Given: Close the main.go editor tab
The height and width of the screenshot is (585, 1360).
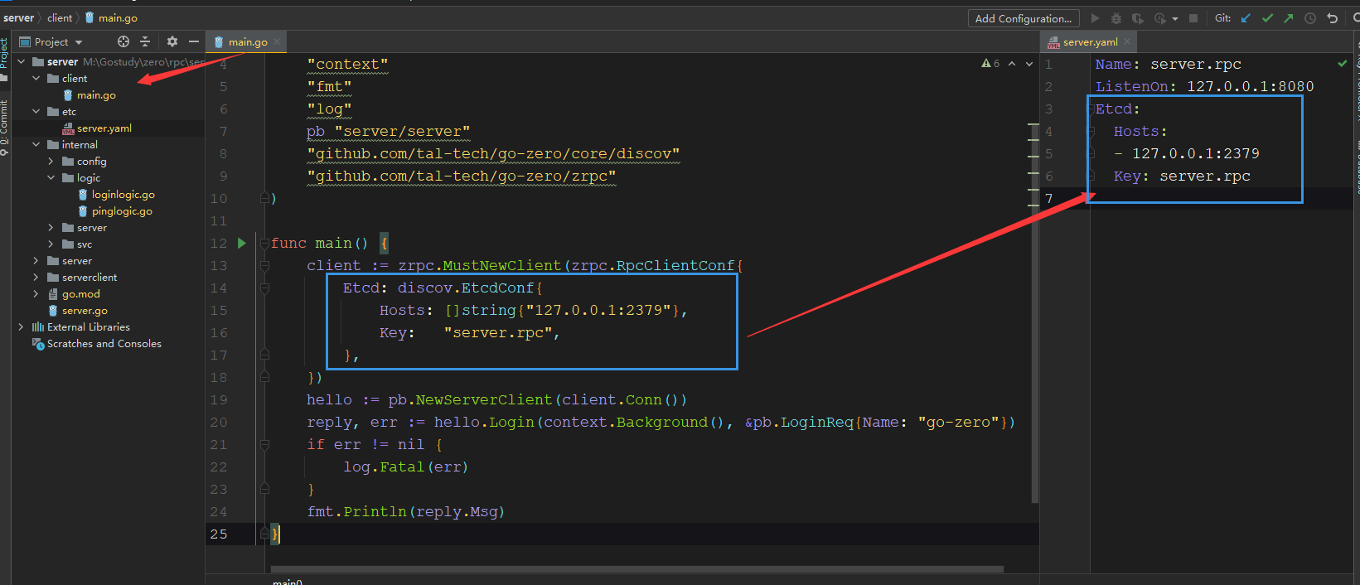Looking at the screenshot, I should pyautogui.click(x=277, y=41).
